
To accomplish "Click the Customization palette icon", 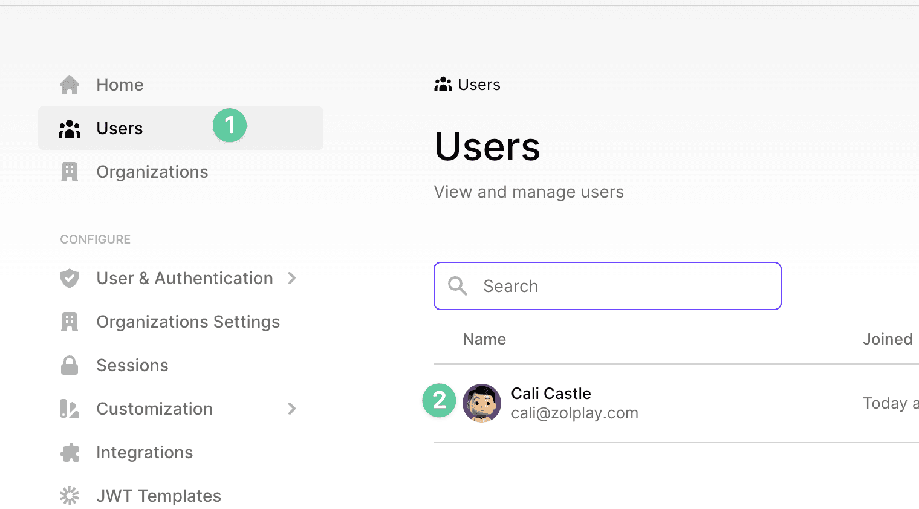I will pyautogui.click(x=70, y=409).
